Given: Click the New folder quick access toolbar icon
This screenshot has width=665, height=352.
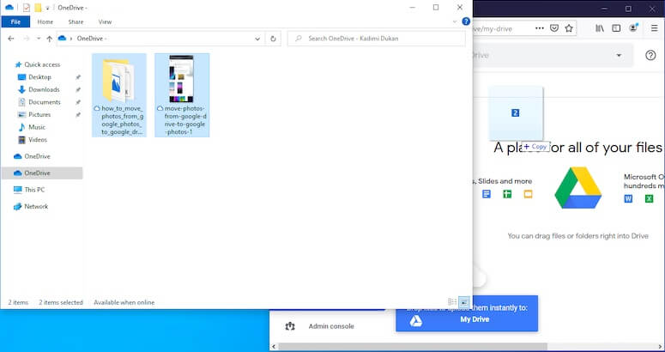Looking at the screenshot, I should 38,8.
